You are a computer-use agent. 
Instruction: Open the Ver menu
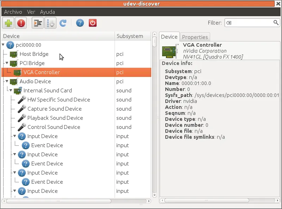coord(31,12)
